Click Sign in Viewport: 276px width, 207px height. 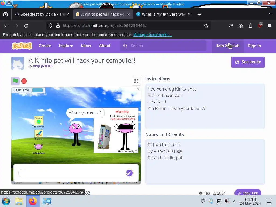[254, 46]
